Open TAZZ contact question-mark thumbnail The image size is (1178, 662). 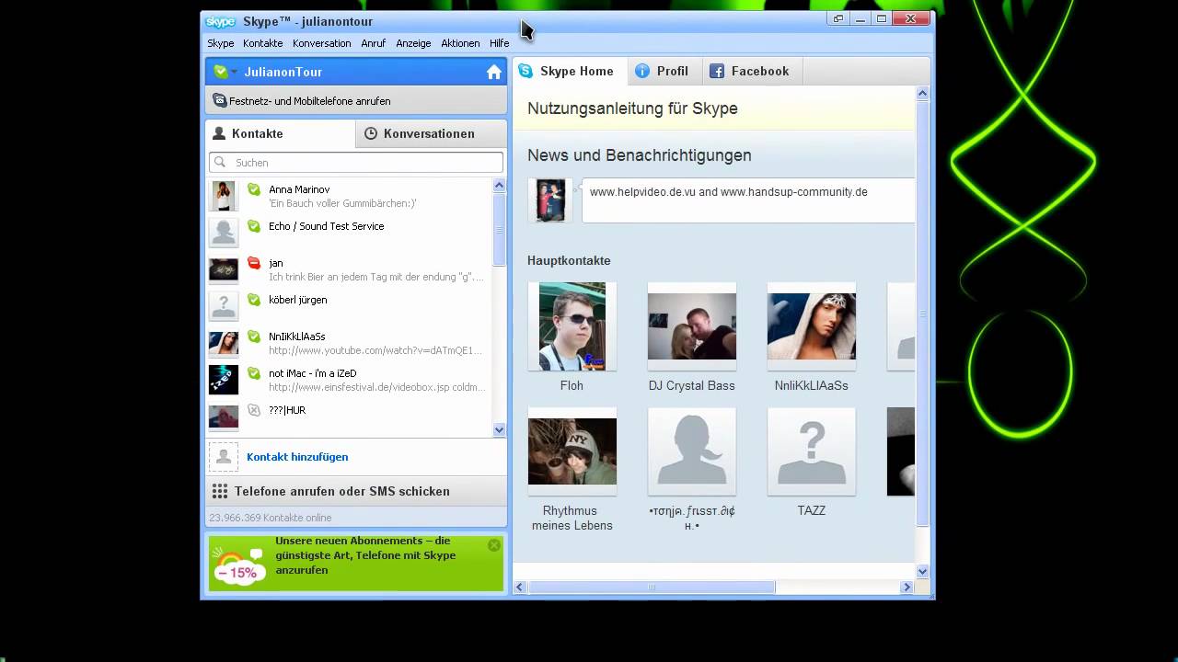[812, 451]
